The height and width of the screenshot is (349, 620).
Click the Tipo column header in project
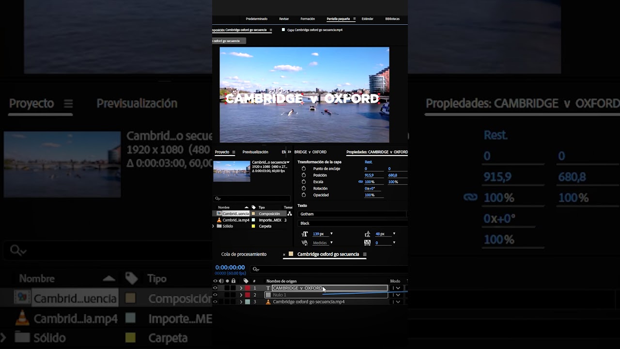coord(262,207)
